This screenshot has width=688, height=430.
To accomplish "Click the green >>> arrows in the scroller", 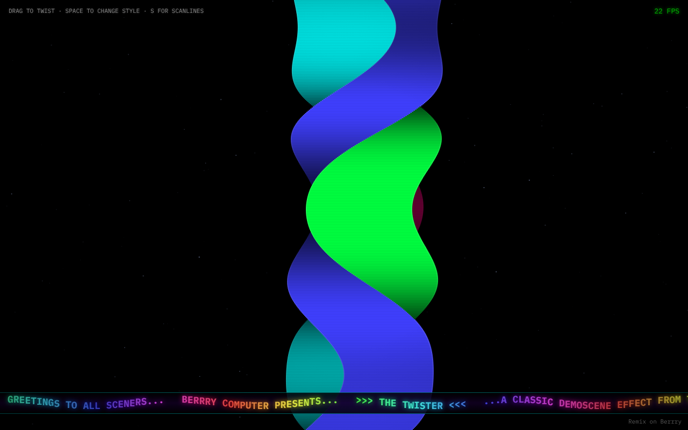I will (x=364, y=401).
